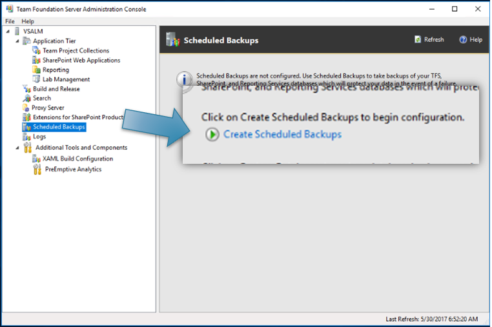Open the Build and Release node
The image size is (492, 327).
(56, 89)
